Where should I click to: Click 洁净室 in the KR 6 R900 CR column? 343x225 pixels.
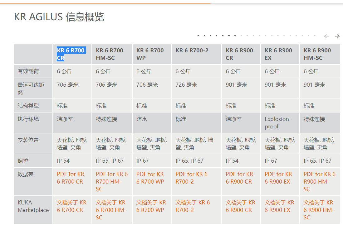pyautogui.click(x=234, y=119)
